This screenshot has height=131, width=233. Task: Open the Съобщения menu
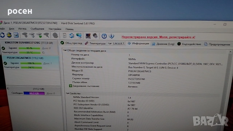tap(37, 29)
